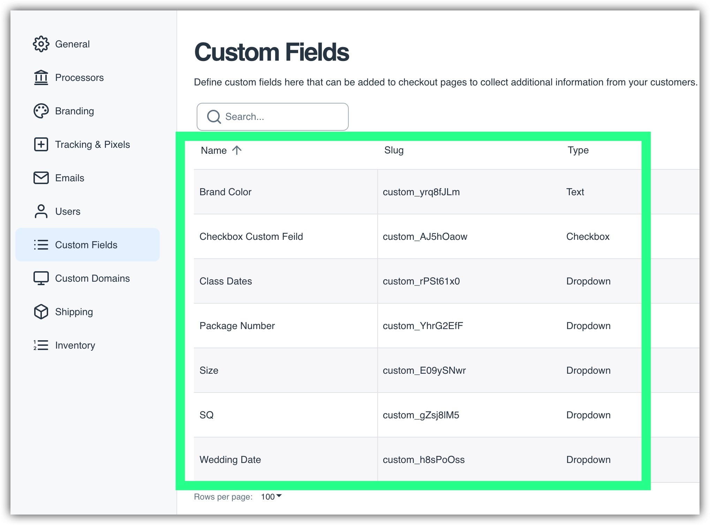This screenshot has height=525, width=710.
Task: Sort by Slug column header
Action: [394, 150]
